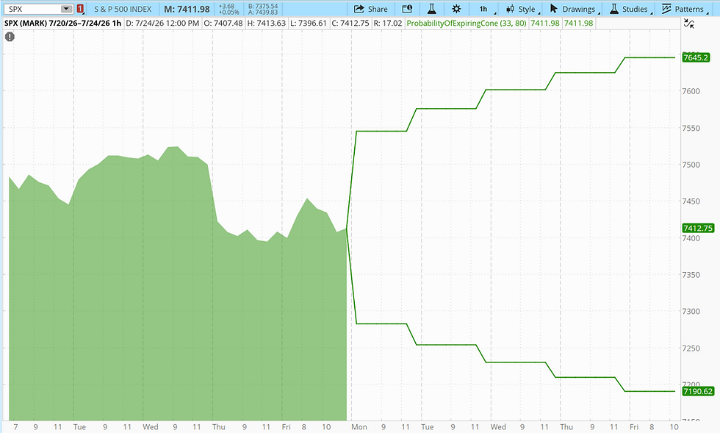The height and width of the screenshot is (433, 720).
Task: Click the C: 7412.75 close value
Action: (350, 23)
